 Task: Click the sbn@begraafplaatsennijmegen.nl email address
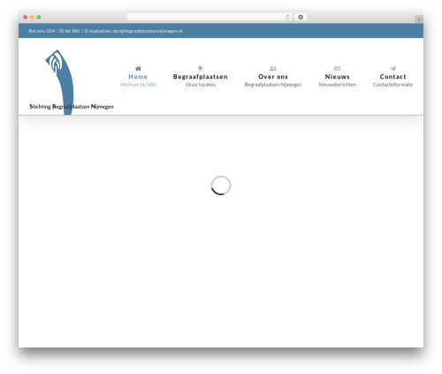[148, 31]
